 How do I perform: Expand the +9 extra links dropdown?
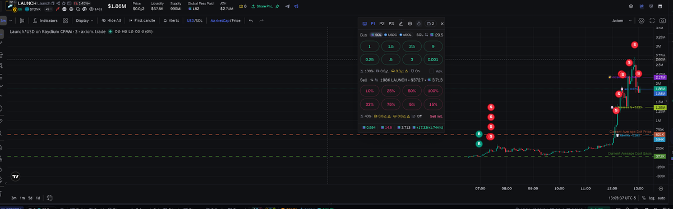click(48, 10)
